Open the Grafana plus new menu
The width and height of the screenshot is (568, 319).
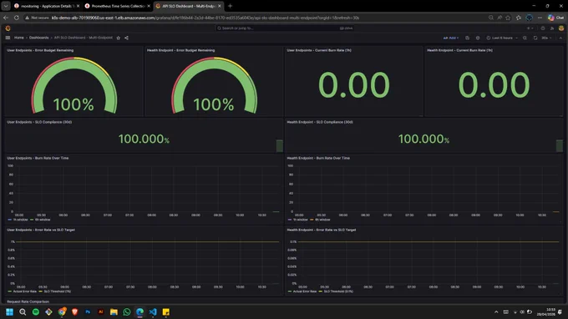[x=530, y=28]
